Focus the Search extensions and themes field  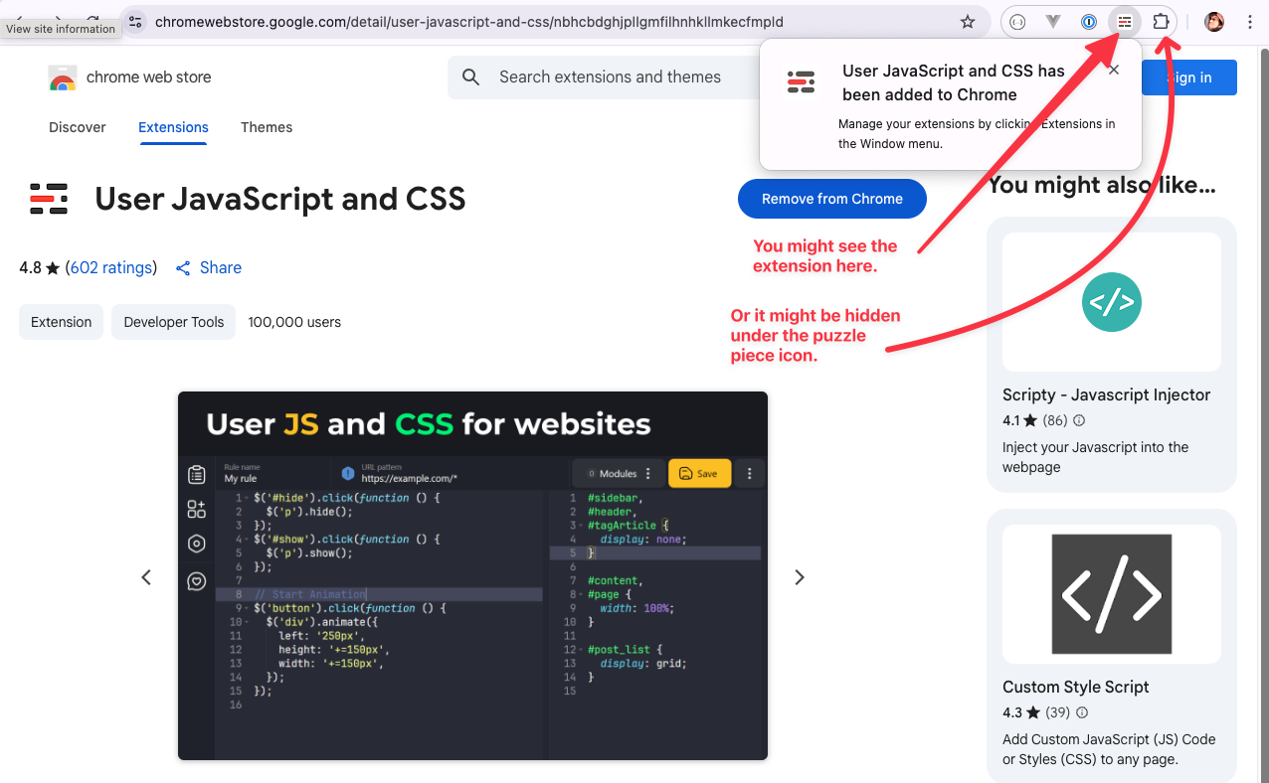coord(610,78)
